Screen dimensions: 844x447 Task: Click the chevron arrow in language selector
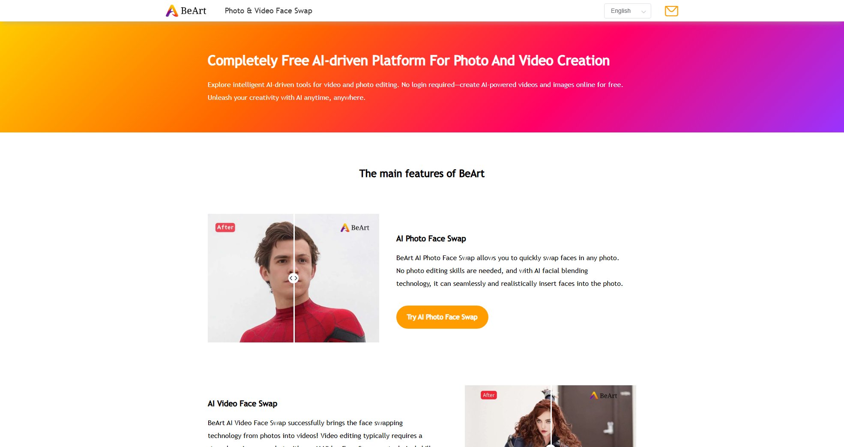pyautogui.click(x=643, y=12)
